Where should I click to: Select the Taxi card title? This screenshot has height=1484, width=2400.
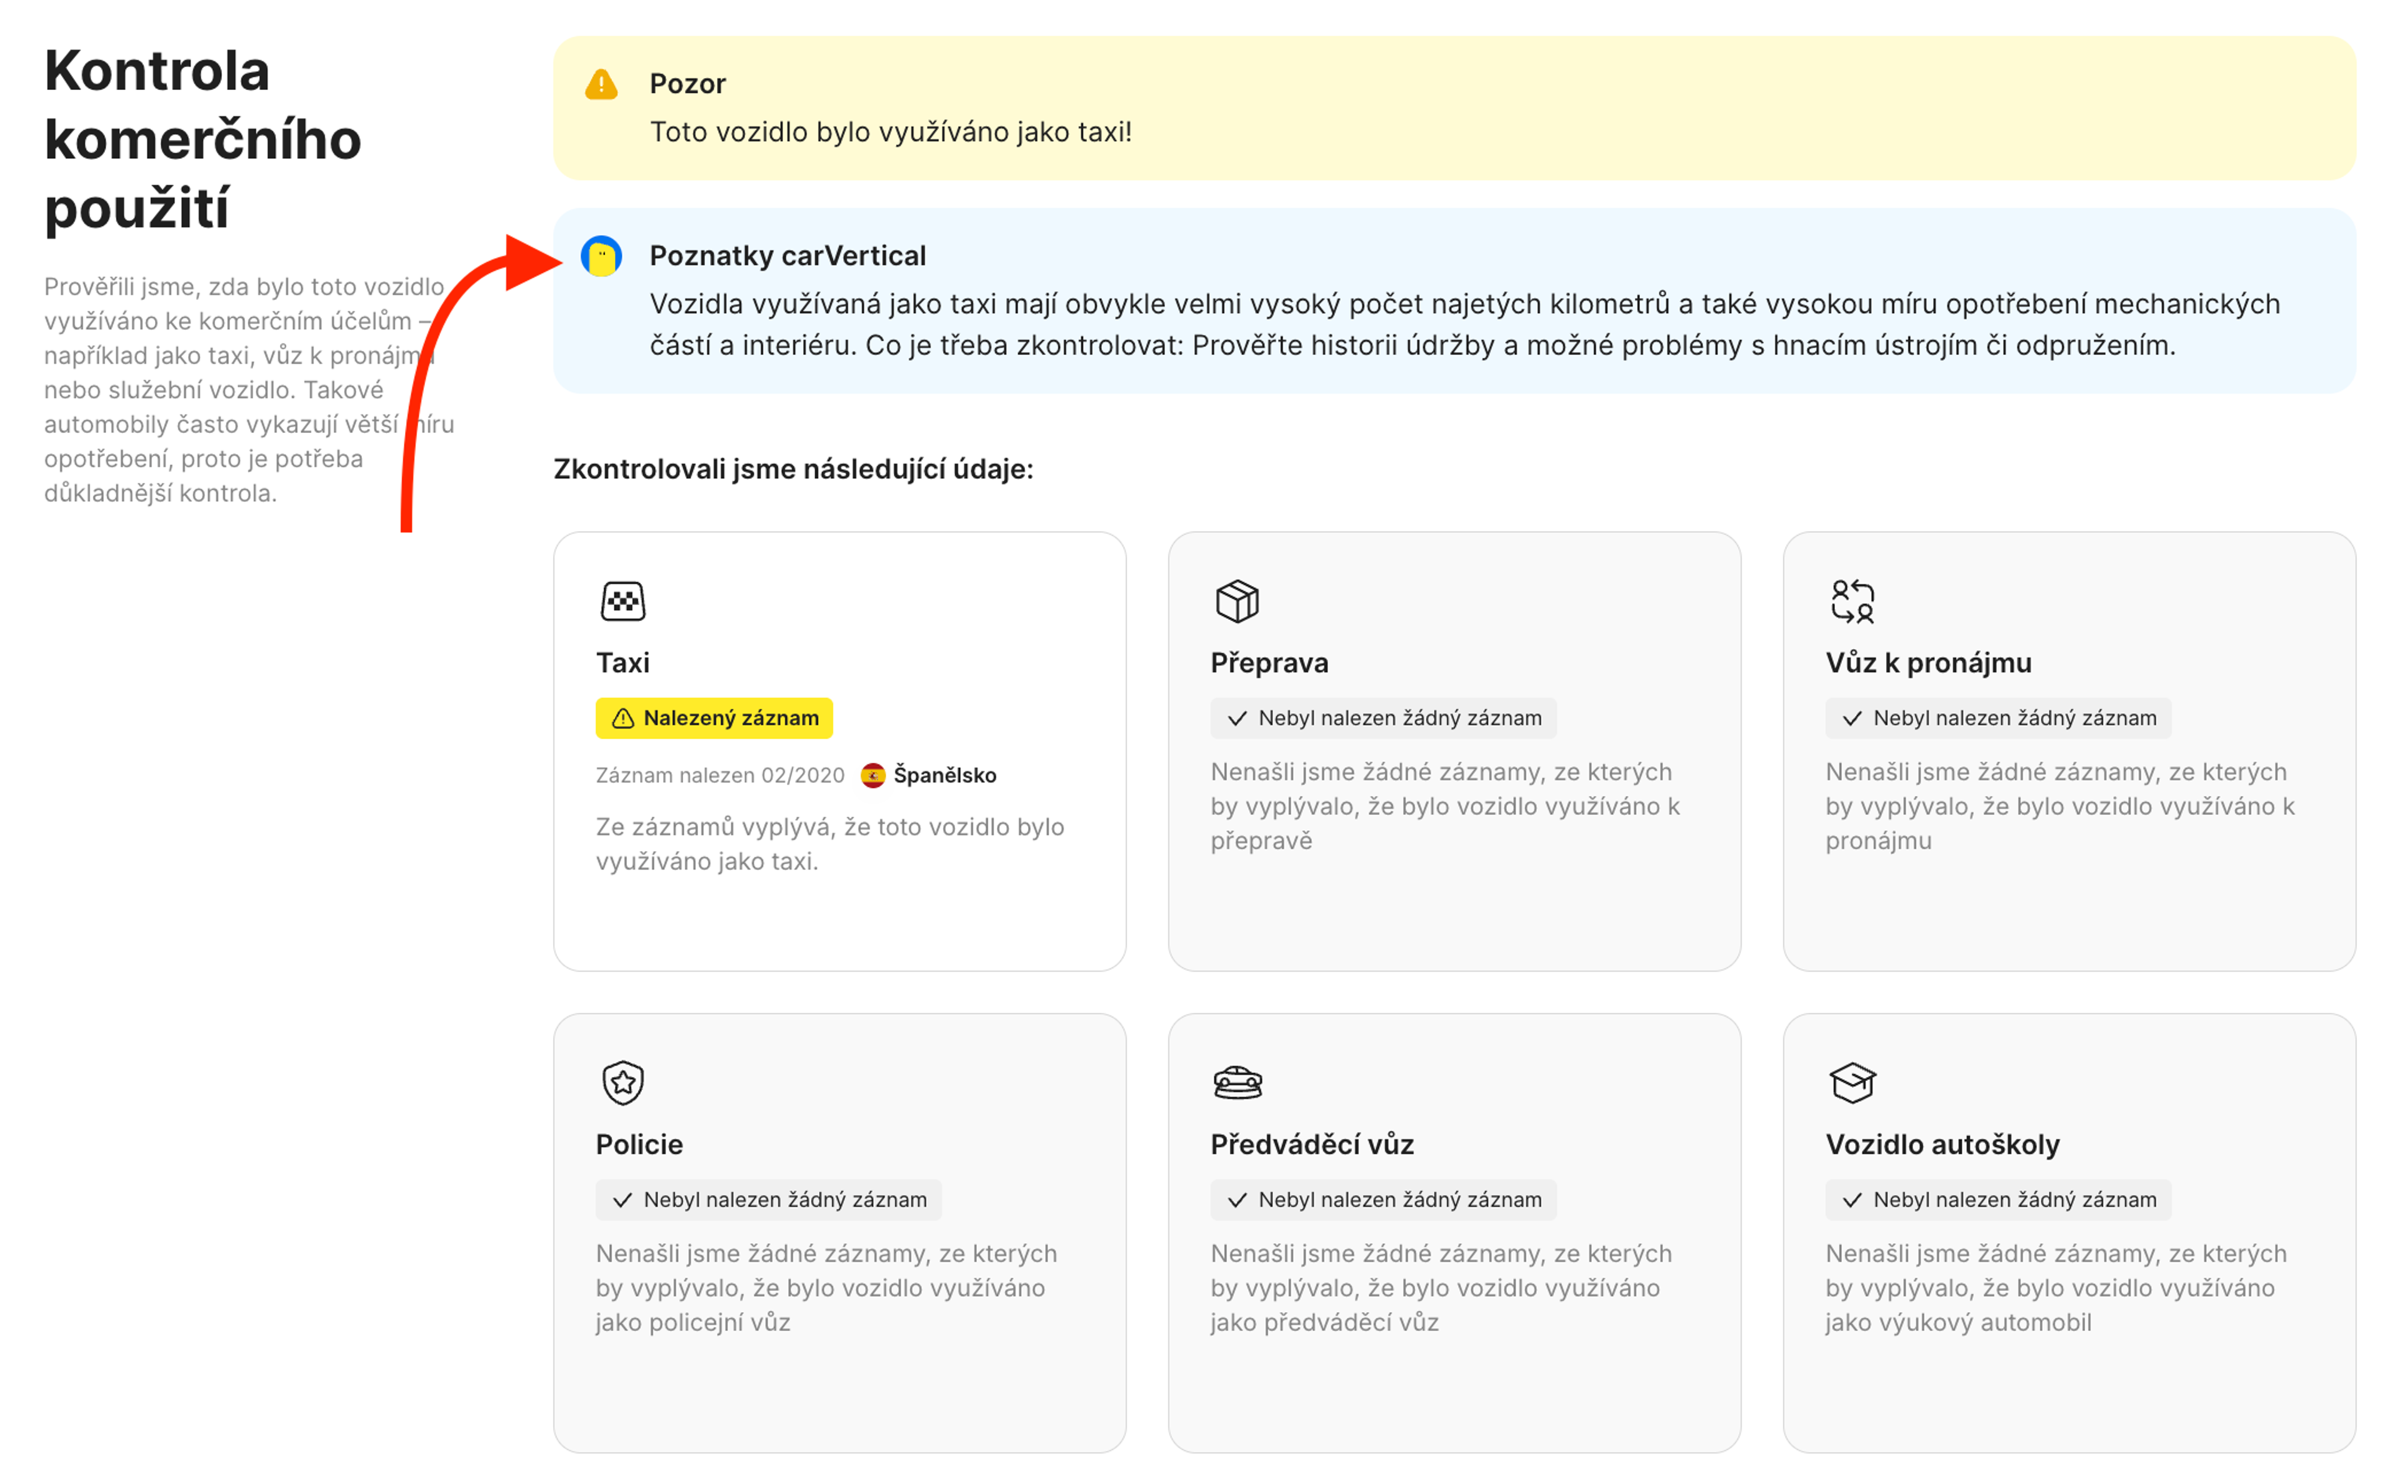click(x=622, y=662)
